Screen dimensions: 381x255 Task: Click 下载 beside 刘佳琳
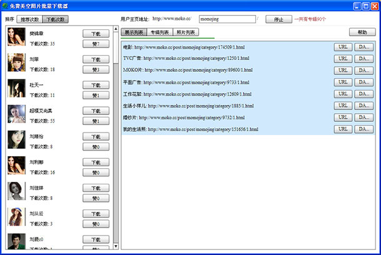[96, 188]
